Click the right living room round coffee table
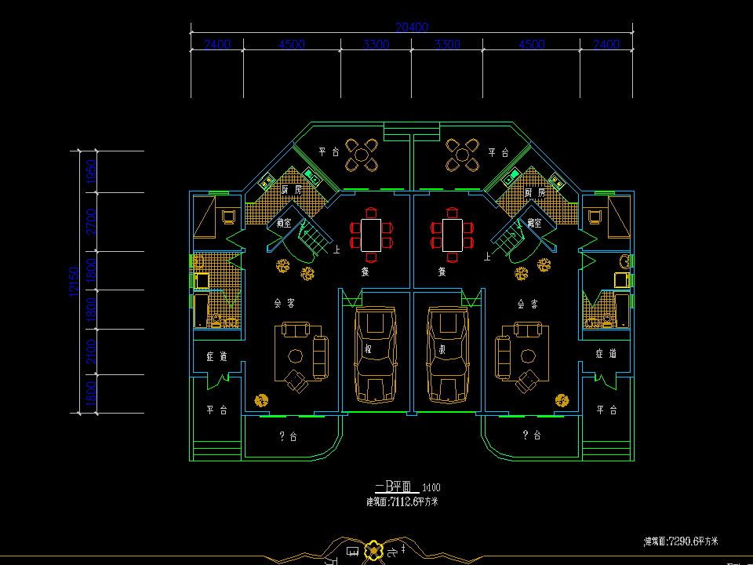Screen dimensions: 753x565 [528, 356]
